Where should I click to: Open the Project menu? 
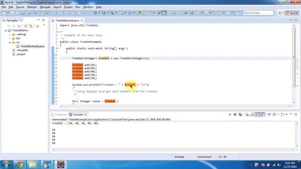68,7
